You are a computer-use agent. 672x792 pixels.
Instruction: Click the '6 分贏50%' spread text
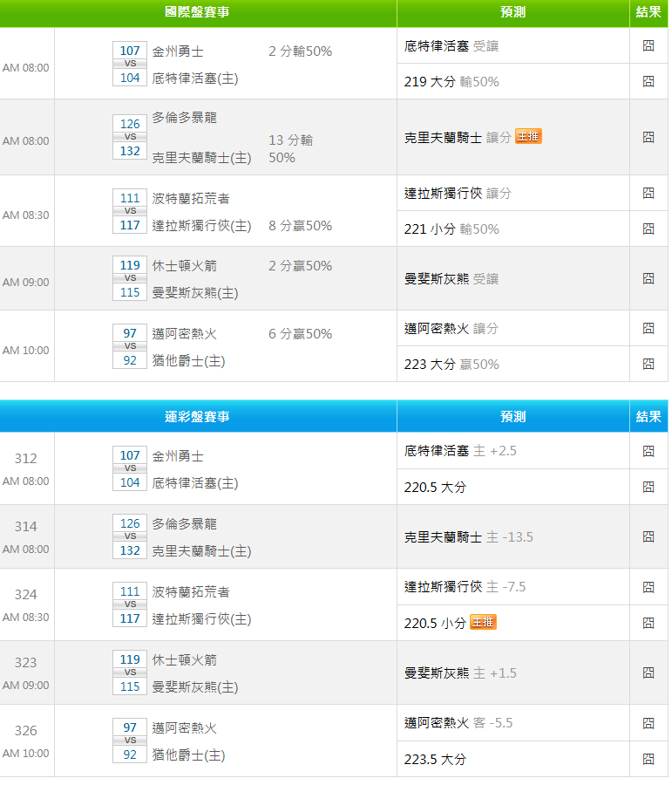pyautogui.click(x=301, y=334)
